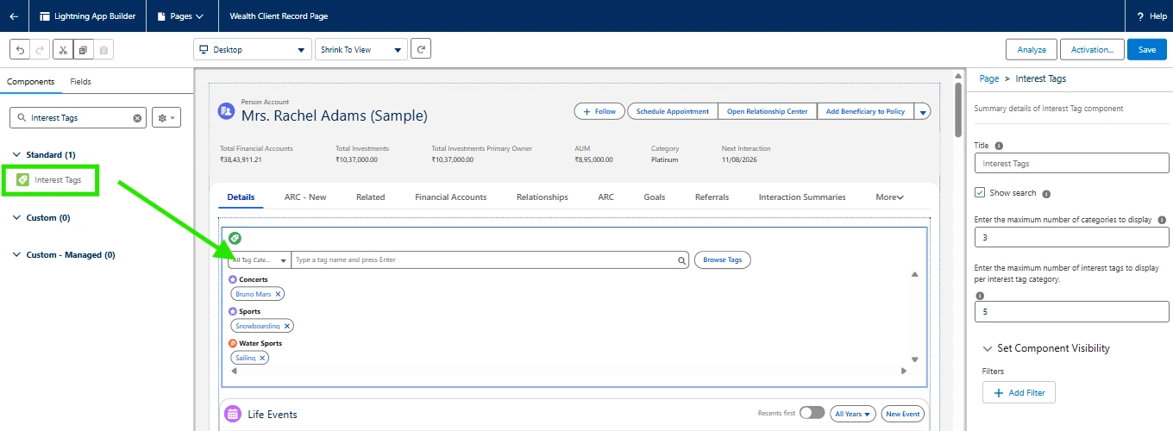The height and width of the screenshot is (431, 1173).
Task: Open the Shrink To View dropdown
Action: pos(361,50)
